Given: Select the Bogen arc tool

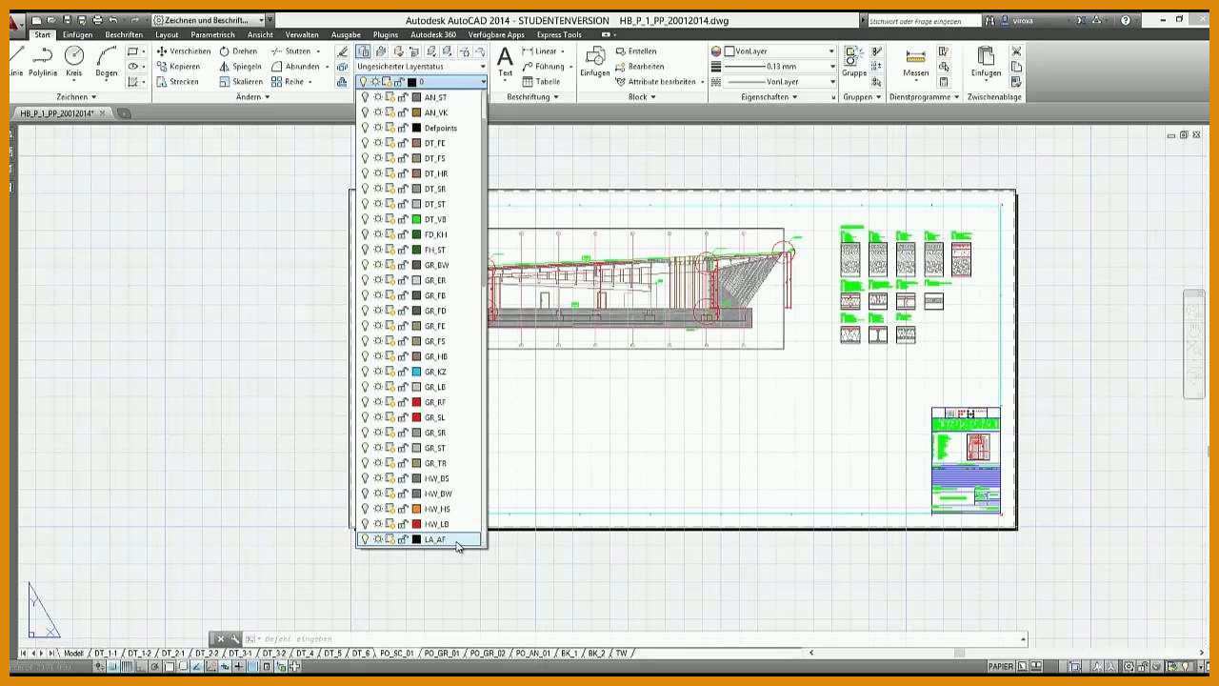Looking at the screenshot, I should (106, 62).
